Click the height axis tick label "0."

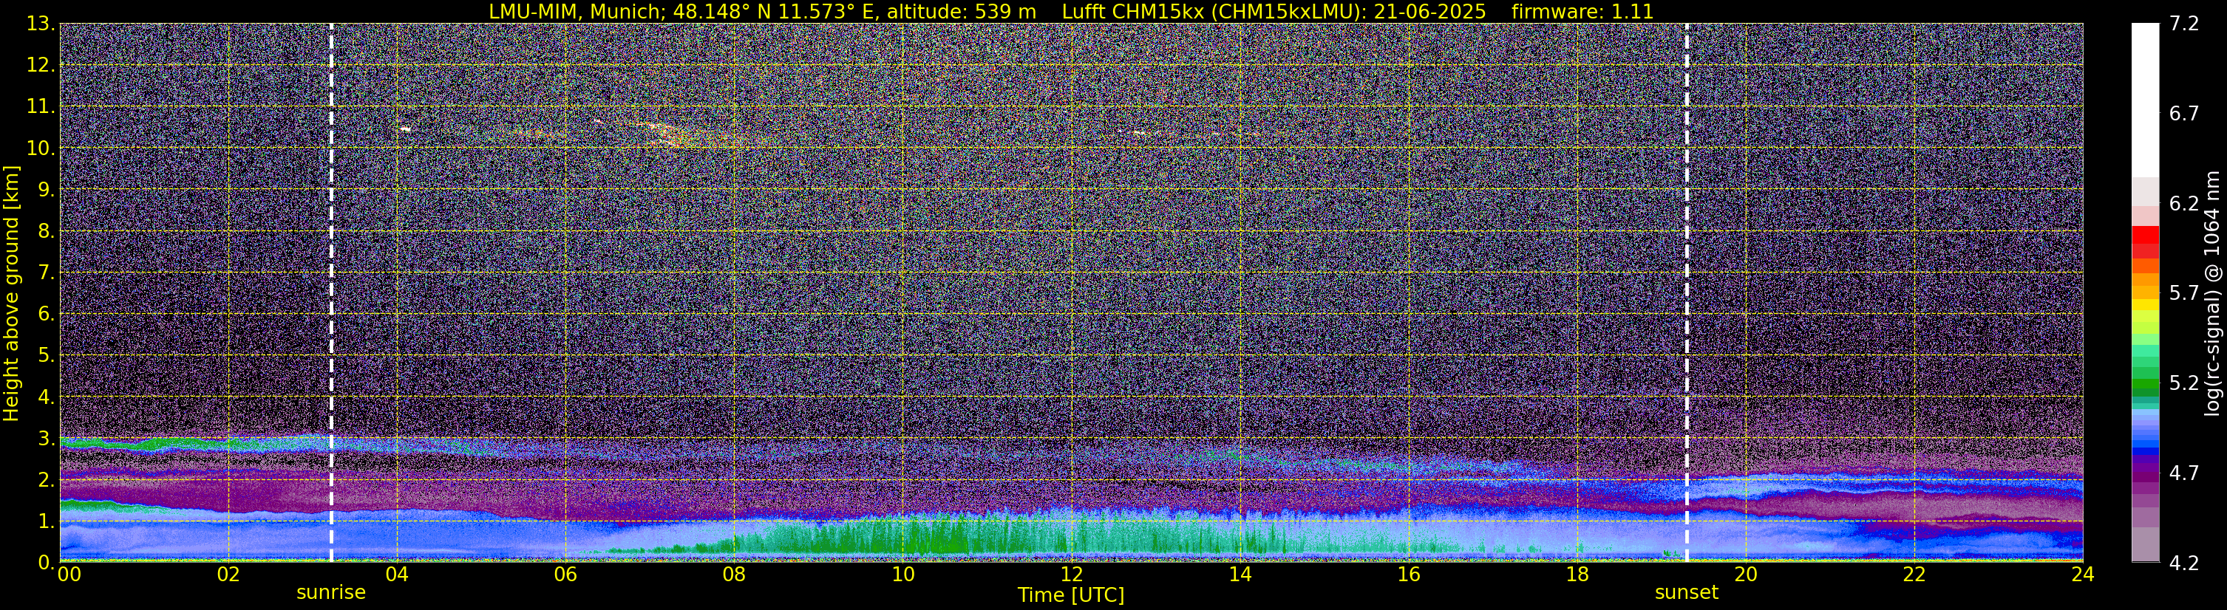pos(46,563)
